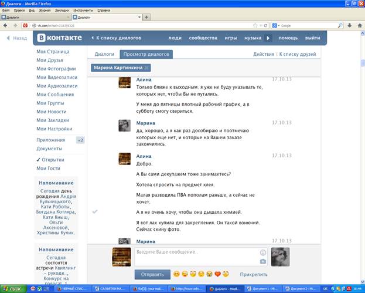
Task: Open Моя Страница in sidebar
Action: click(53, 52)
